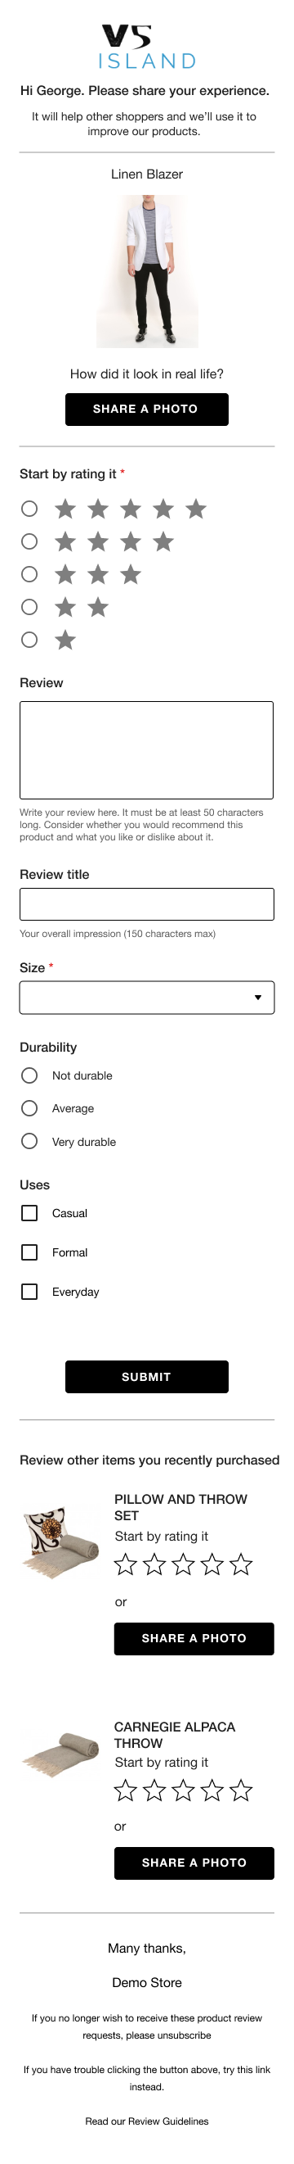The width and height of the screenshot is (294, 2164).
Task: Open the Size dropdown arrow
Action: [x=258, y=997]
